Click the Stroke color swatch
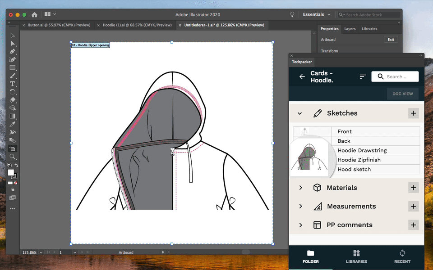The width and height of the screenshot is (433, 270). 14,176
